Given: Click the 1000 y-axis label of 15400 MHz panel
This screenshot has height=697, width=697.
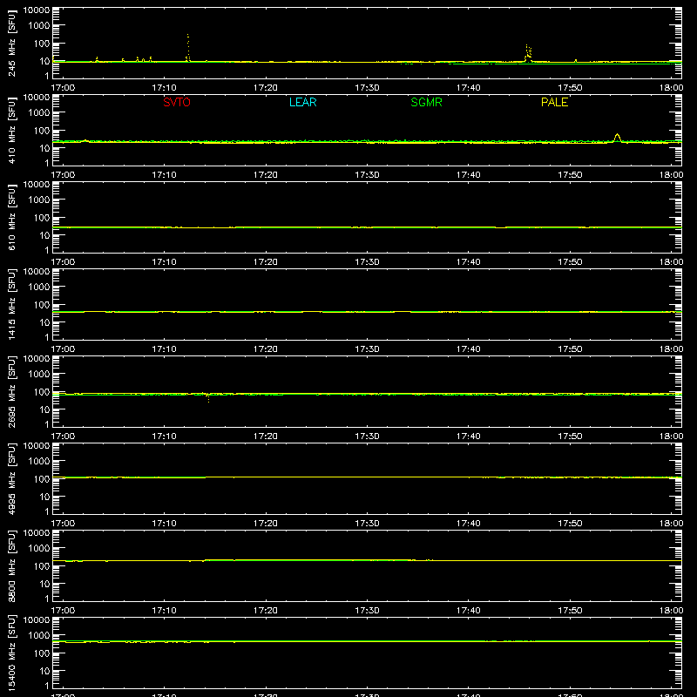Looking at the screenshot, I should 39,636.
